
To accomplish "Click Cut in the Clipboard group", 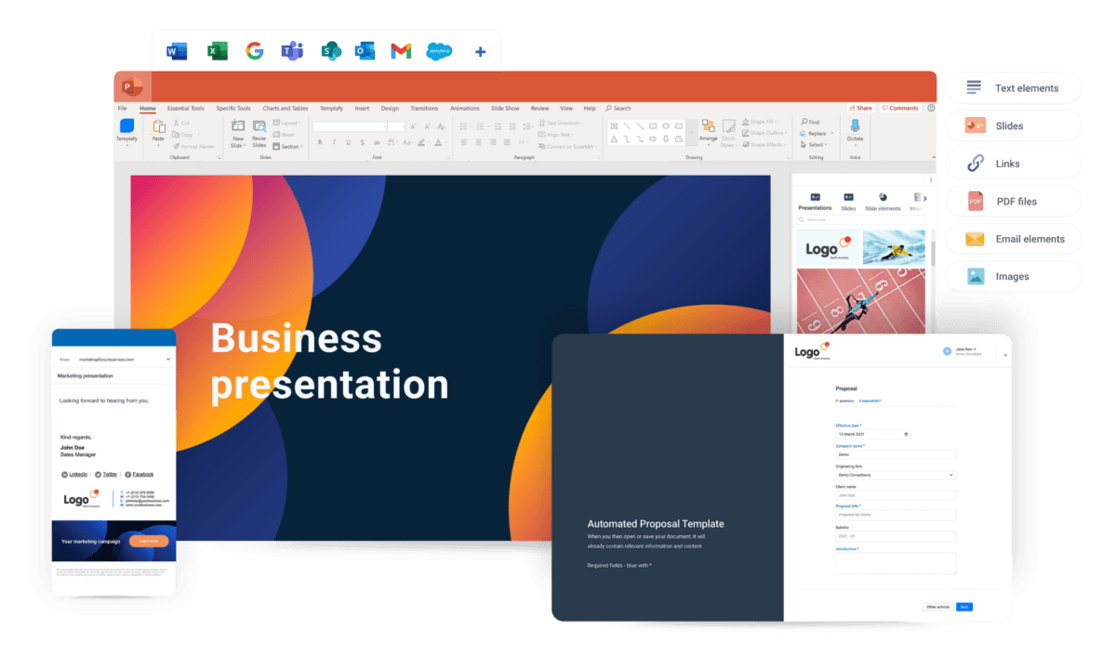I will tap(180, 123).
